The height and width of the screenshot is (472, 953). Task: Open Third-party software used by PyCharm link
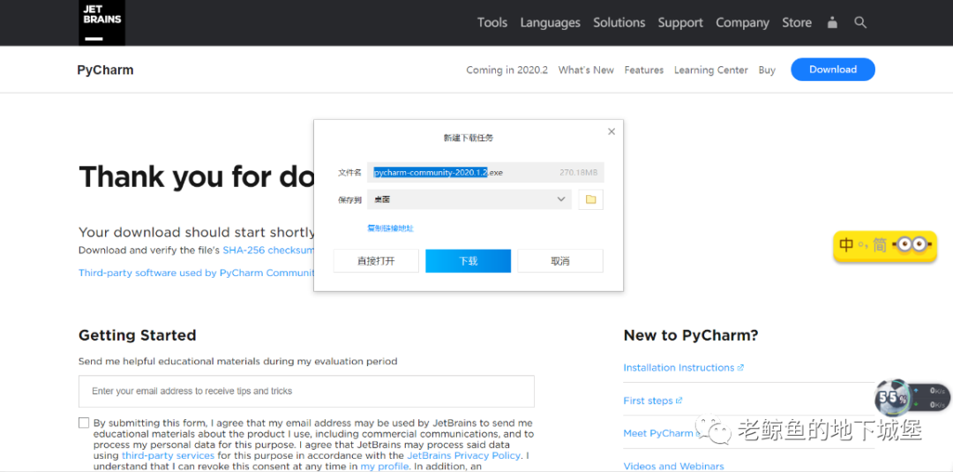pyautogui.click(x=196, y=273)
